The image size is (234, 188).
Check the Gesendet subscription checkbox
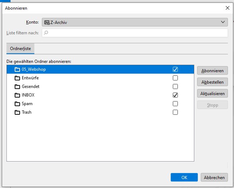(175, 86)
